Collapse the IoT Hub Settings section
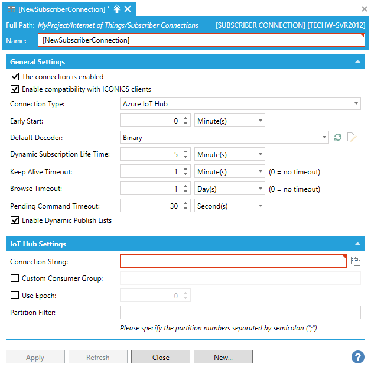Image resolution: width=371 pixels, height=370 pixels. (x=357, y=244)
